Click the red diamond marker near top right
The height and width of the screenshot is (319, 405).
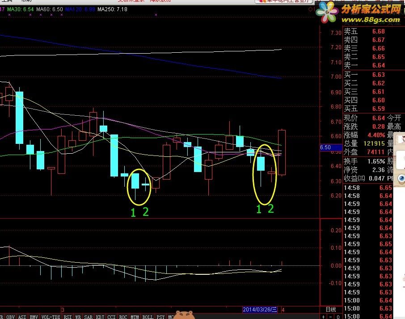pyautogui.click(x=310, y=9)
